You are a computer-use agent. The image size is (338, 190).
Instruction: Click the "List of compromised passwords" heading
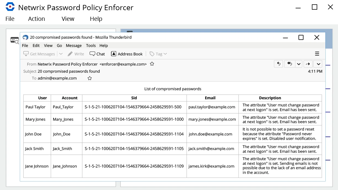point(173,89)
